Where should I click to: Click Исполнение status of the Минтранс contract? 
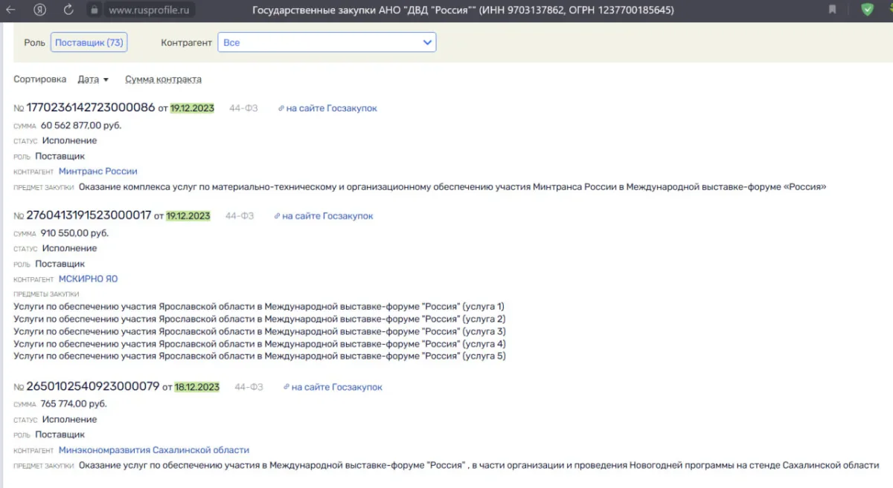click(x=69, y=141)
